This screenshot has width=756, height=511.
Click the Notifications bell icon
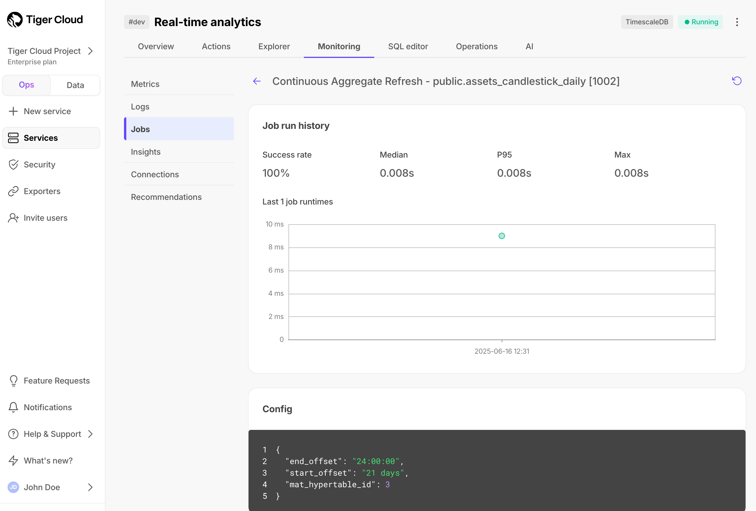[13, 407]
